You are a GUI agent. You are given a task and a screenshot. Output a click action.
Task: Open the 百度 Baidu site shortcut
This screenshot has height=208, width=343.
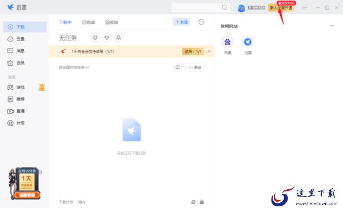[x=228, y=45]
